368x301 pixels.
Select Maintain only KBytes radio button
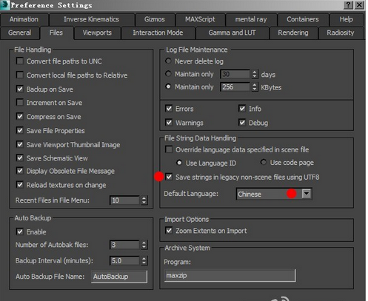(168, 87)
